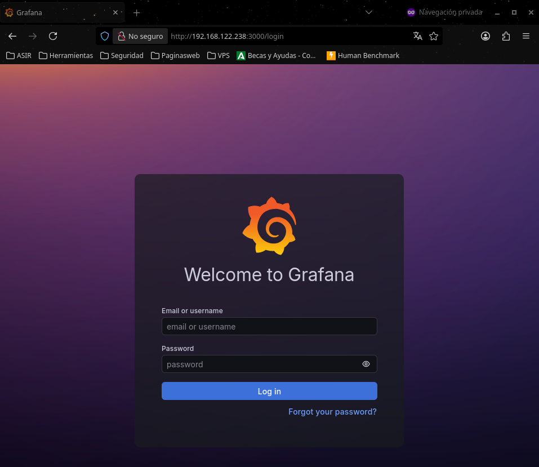This screenshot has width=539, height=467.
Task: Open the hamburger application menu
Action: point(526,36)
